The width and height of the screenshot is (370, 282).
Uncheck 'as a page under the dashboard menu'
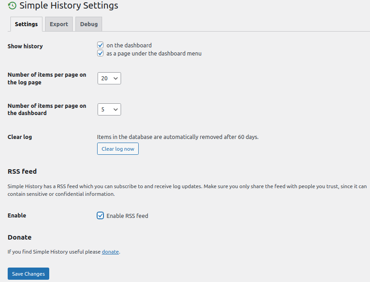[100, 53]
